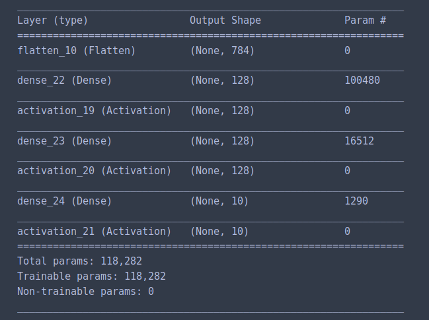Click the (None, 784) output shape
The height and width of the screenshot is (320, 429).
click(222, 51)
